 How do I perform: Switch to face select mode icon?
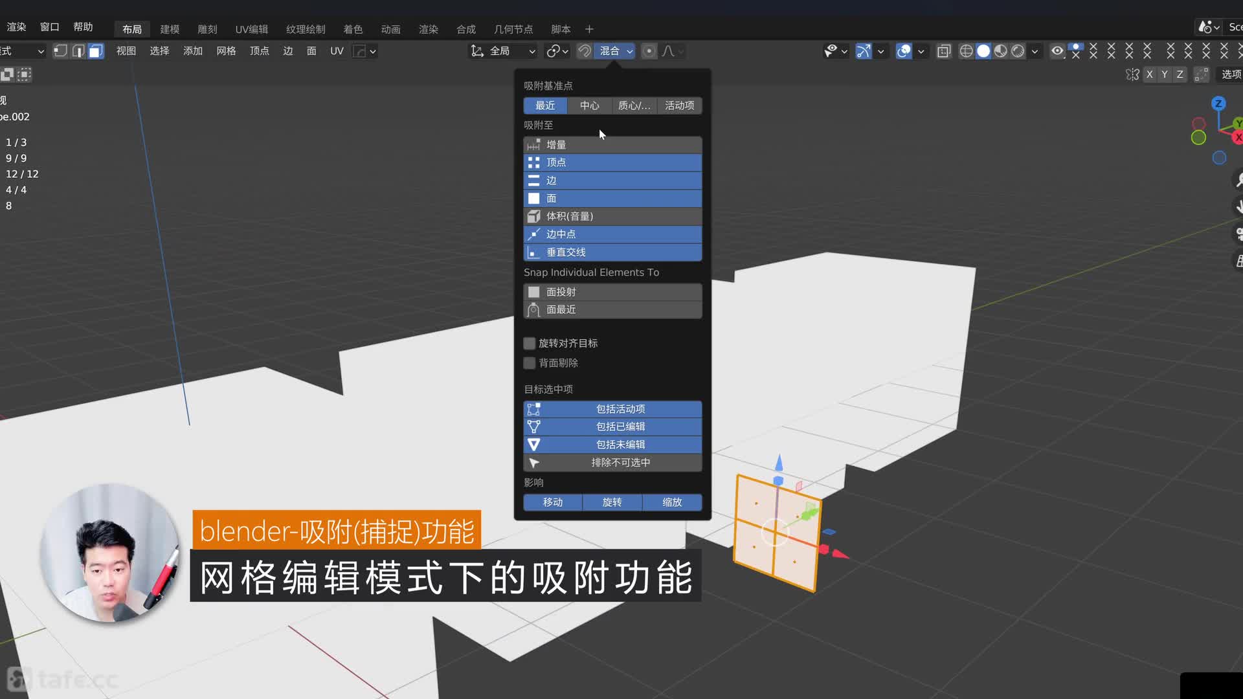[x=95, y=51]
